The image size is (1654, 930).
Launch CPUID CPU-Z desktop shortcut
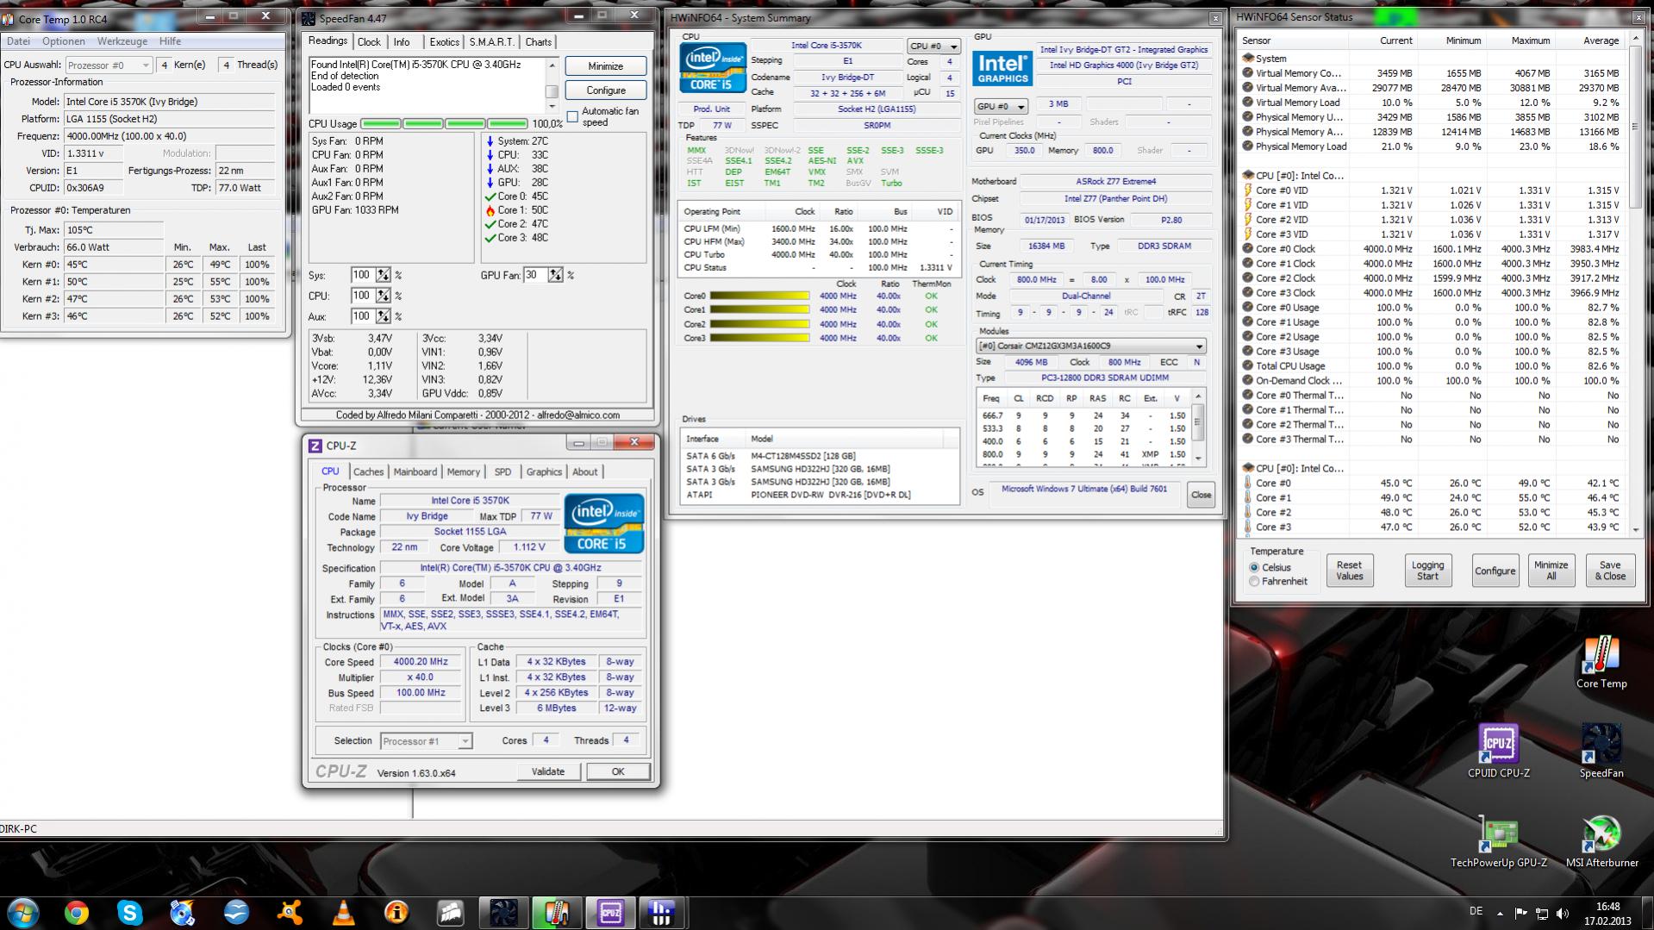pyautogui.click(x=1498, y=750)
